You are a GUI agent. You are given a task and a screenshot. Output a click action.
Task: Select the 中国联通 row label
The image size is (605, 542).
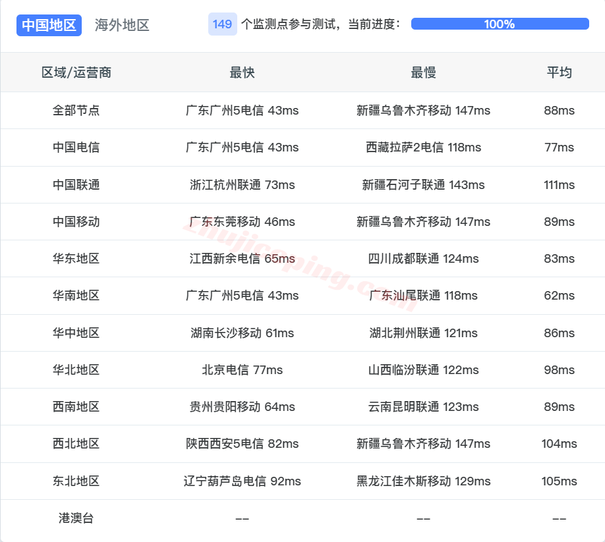click(x=76, y=184)
